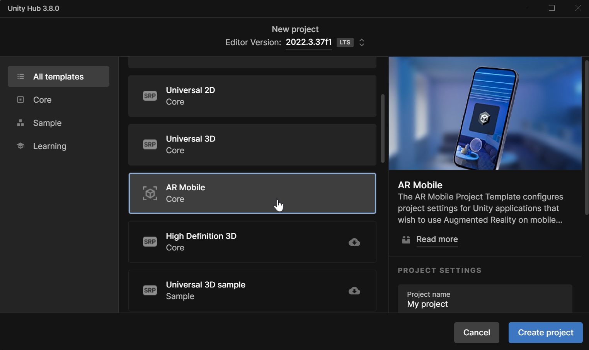
Task: Click the LTS badge
Action: pyautogui.click(x=345, y=42)
